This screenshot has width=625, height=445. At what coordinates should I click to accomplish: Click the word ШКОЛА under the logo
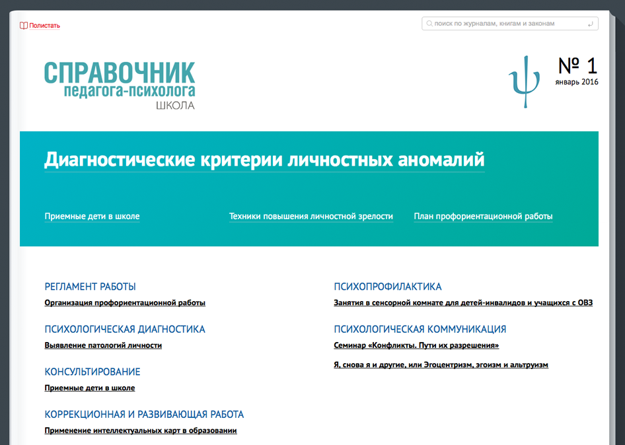point(175,106)
